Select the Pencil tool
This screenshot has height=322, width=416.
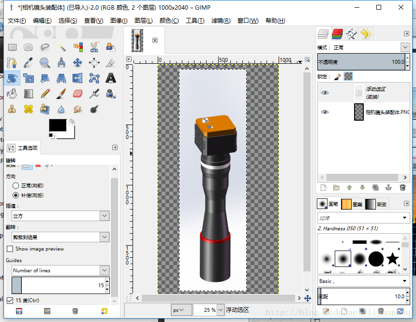tap(45, 94)
